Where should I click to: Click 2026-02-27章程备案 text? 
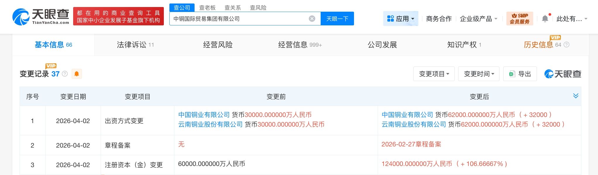pos(411,144)
